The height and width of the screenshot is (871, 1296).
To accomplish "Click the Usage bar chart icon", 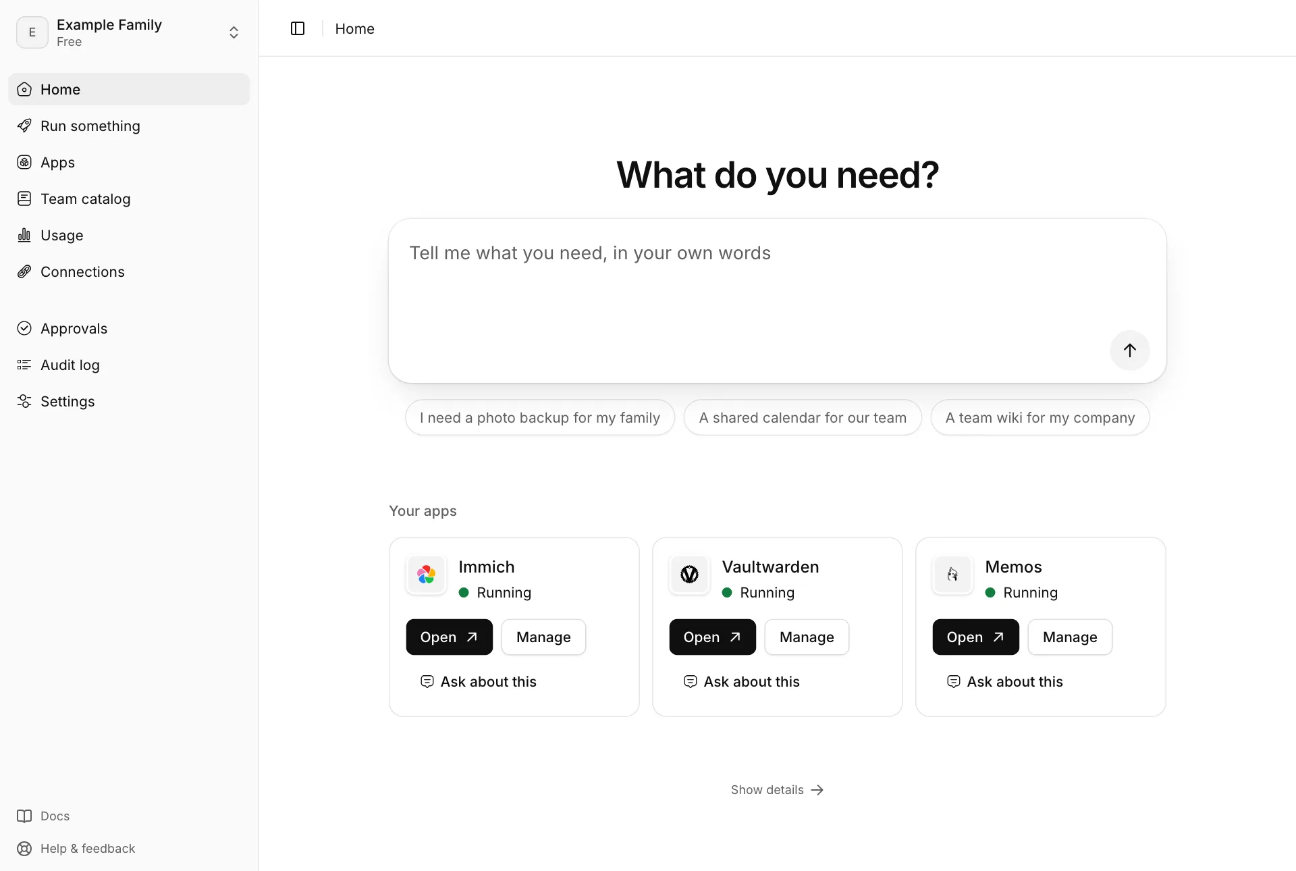I will click(24, 235).
